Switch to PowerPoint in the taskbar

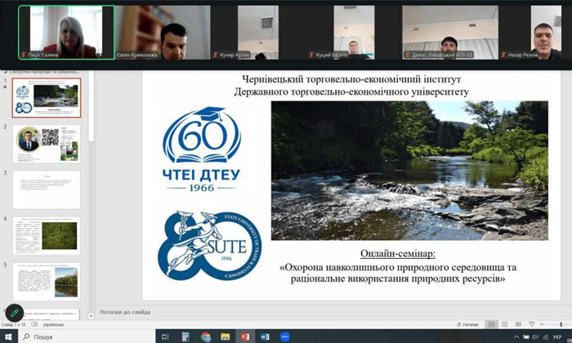[245, 336]
